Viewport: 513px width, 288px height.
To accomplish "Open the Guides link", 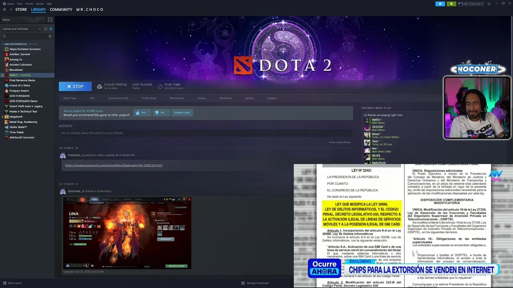I will [202, 98].
